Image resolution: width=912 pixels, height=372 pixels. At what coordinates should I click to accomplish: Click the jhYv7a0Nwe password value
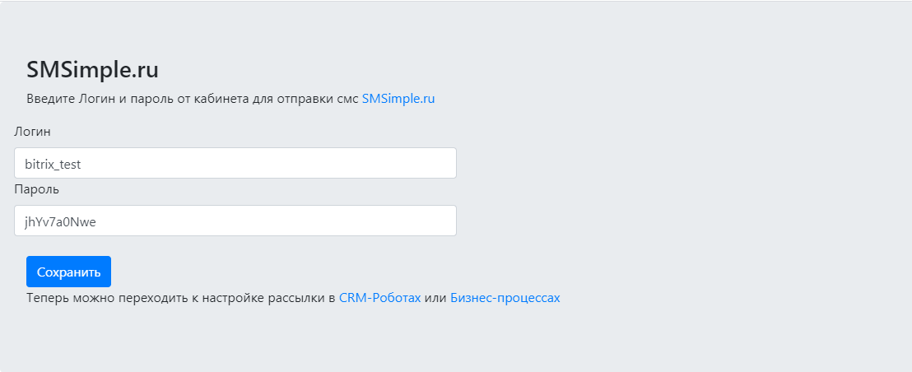[61, 221]
